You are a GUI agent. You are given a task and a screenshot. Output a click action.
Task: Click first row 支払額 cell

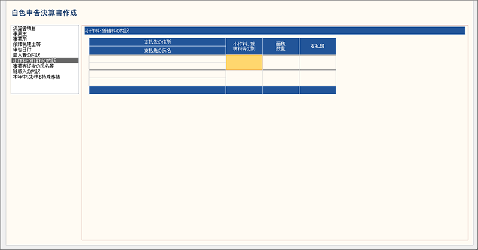coord(317,62)
